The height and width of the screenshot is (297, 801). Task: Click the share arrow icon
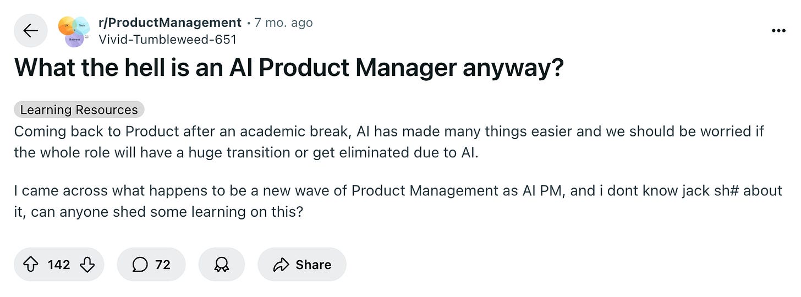coord(281,265)
